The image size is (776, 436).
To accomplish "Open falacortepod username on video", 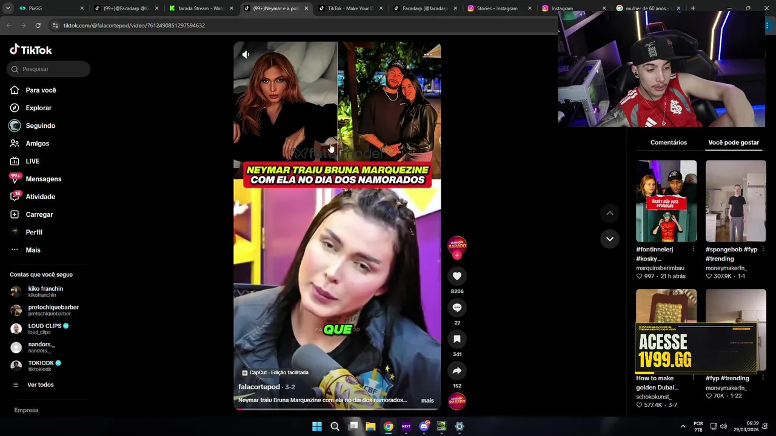I will pos(259,387).
